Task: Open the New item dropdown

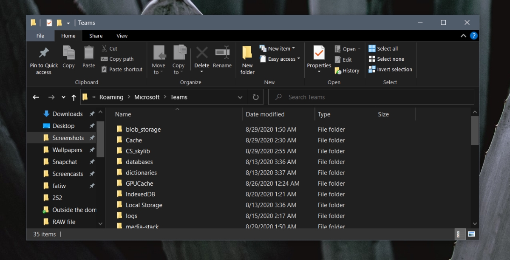Action: click(x=278, y=48)
